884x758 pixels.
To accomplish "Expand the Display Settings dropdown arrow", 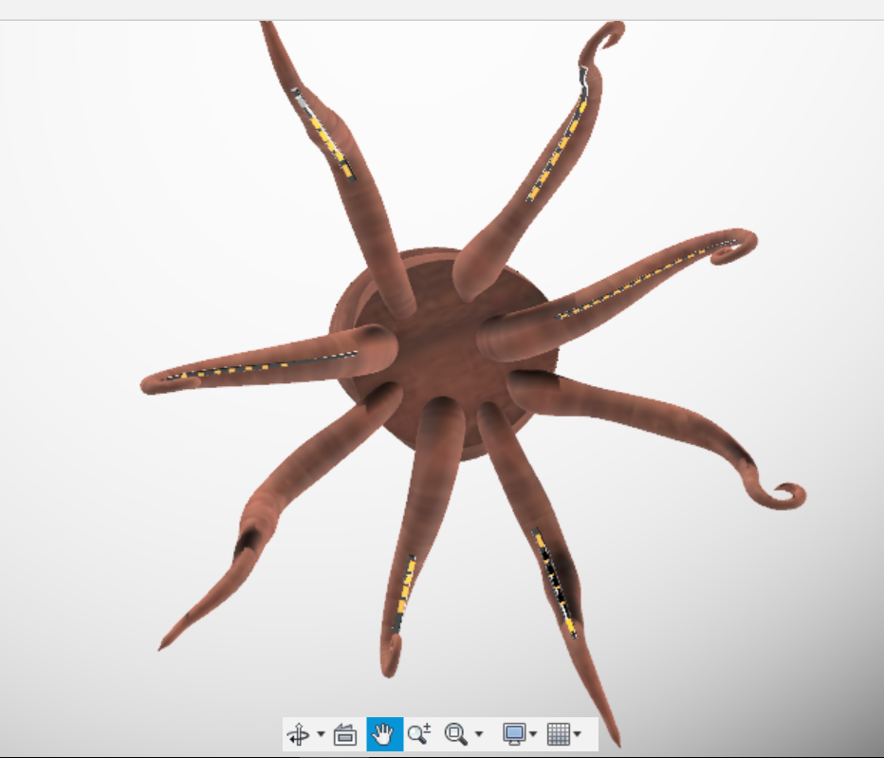I will click(533, 734).
